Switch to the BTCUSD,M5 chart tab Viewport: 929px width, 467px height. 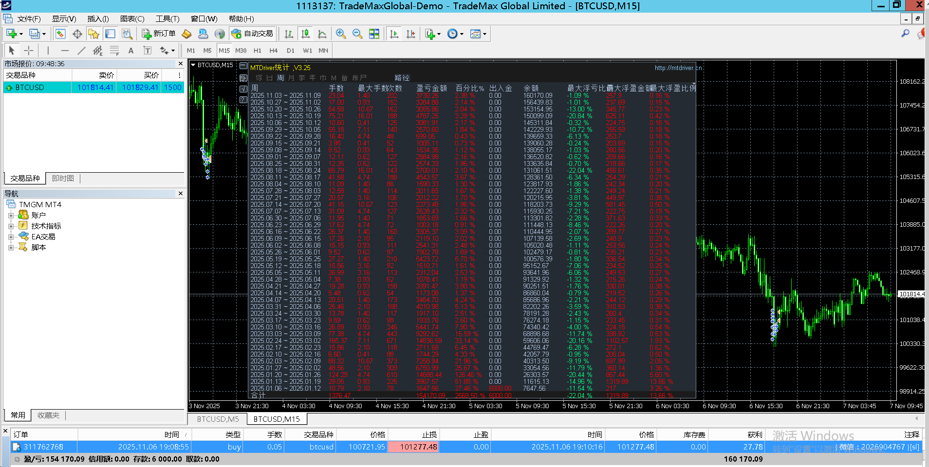(x=218, y=419)
